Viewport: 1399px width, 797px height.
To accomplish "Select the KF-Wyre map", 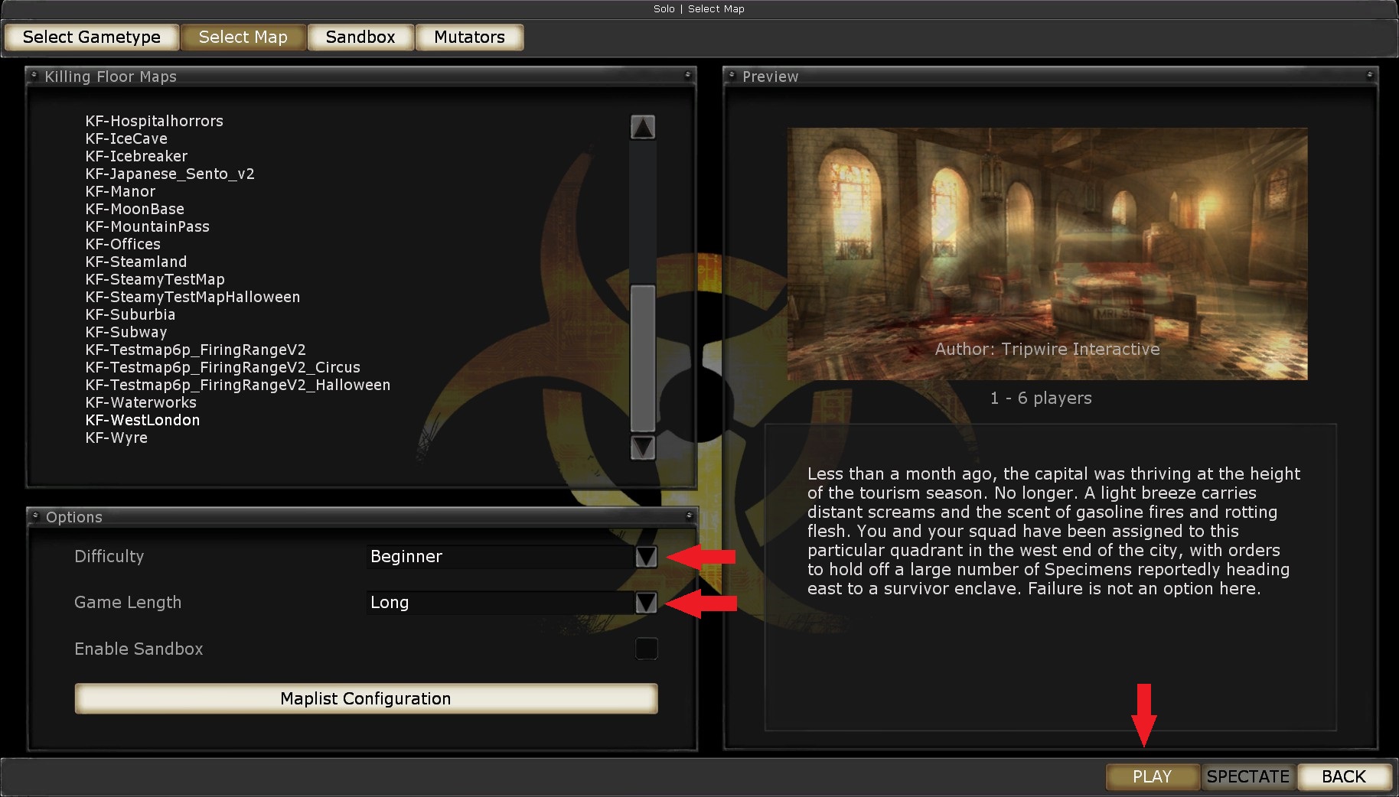I will click(116, 438).
